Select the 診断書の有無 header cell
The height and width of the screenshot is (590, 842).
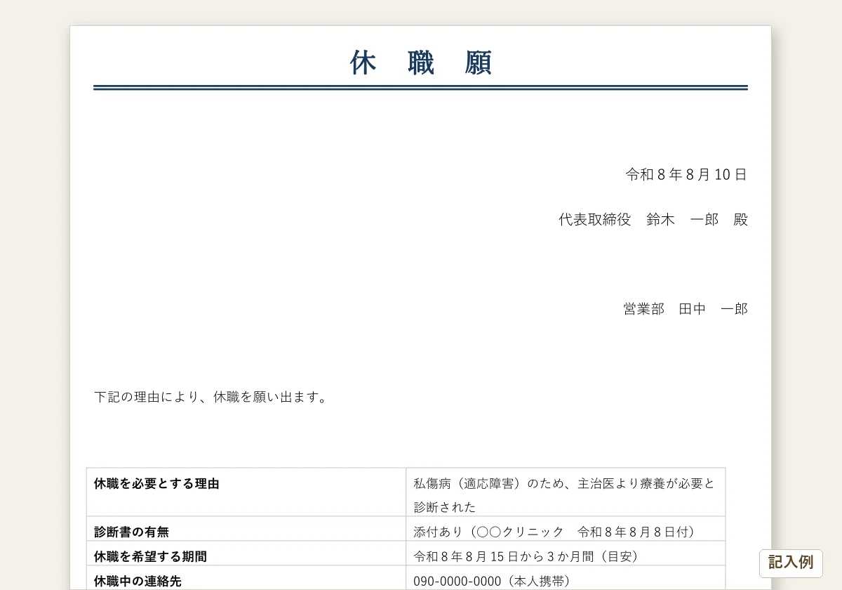pos(246,529)
